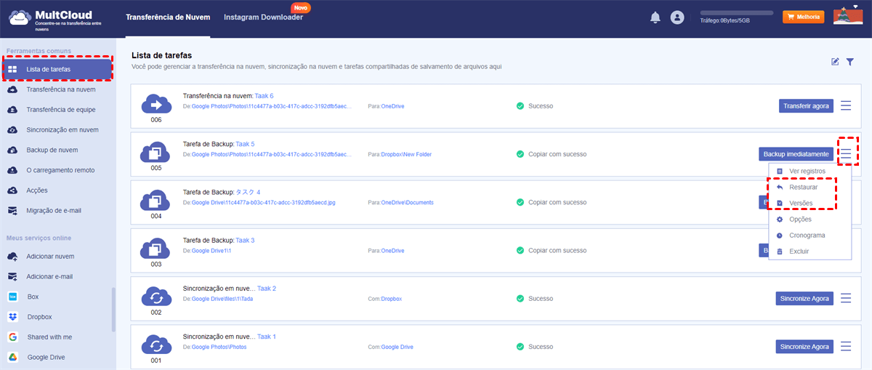Click the traffic usage progress bar
The image size is (872, 370).
[736, 12]
